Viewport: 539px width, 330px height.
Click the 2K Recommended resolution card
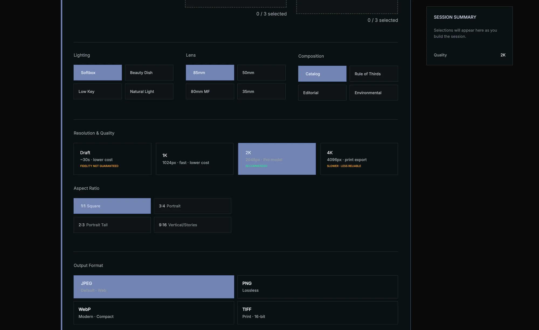point(277,159)
